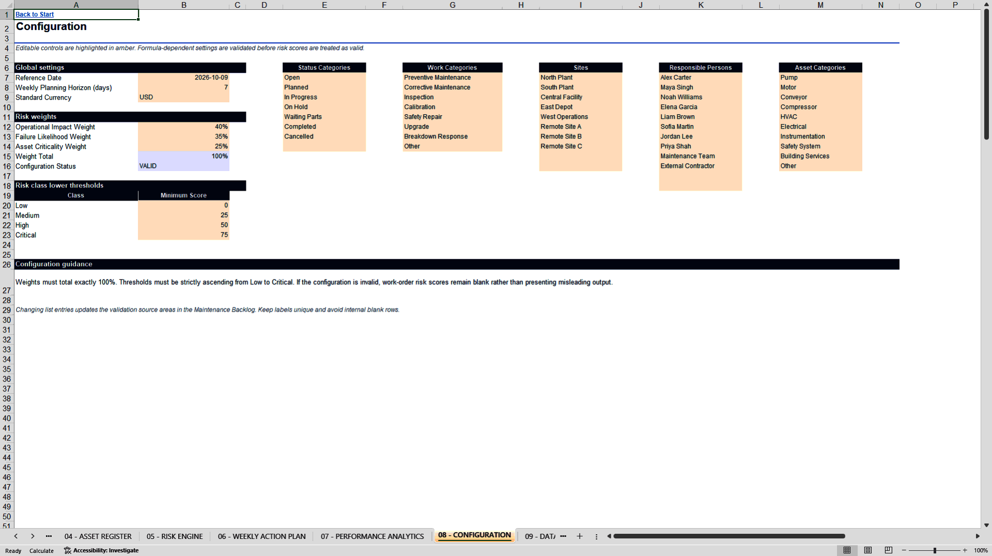The height and width of the screenshot is (556, 992).
Task: Select the Reference Date value 2026-10-09
Action: pos(183,78)
